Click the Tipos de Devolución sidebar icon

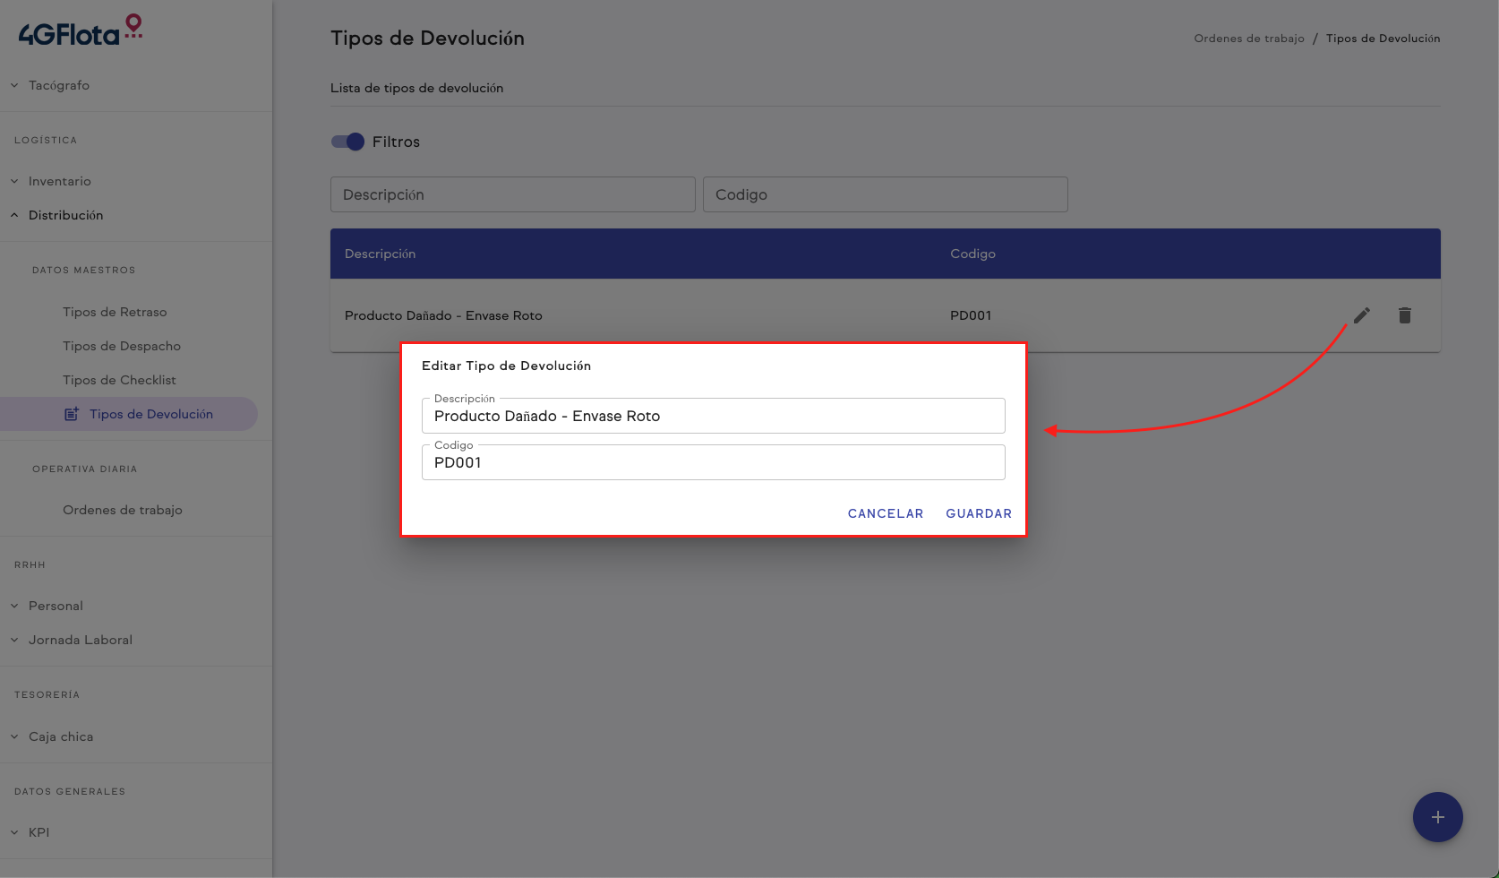[72, 414]
